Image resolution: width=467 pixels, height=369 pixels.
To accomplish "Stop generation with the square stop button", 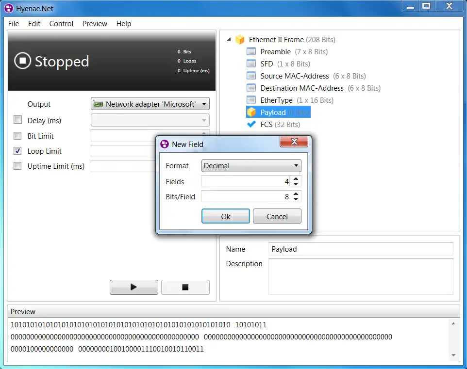I will coord(185,287).
